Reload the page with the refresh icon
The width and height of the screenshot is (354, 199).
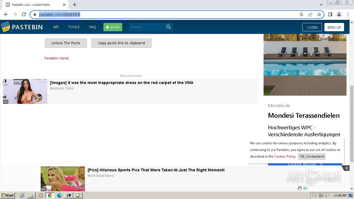point(24,14)
